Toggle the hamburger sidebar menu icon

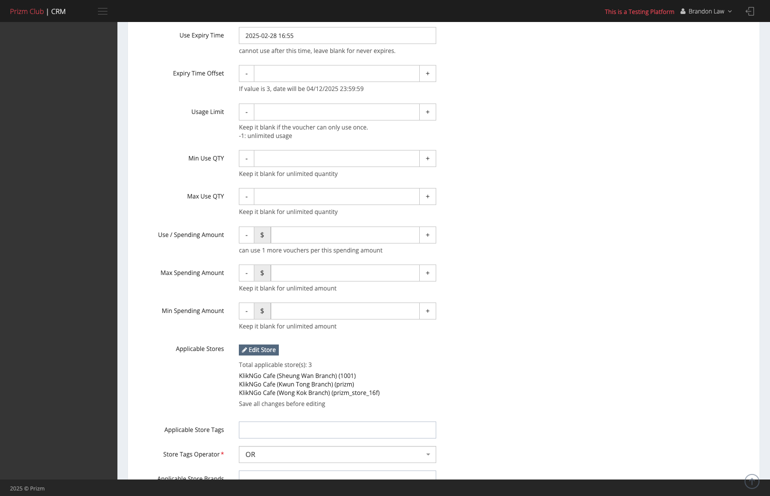coord(102,11)
